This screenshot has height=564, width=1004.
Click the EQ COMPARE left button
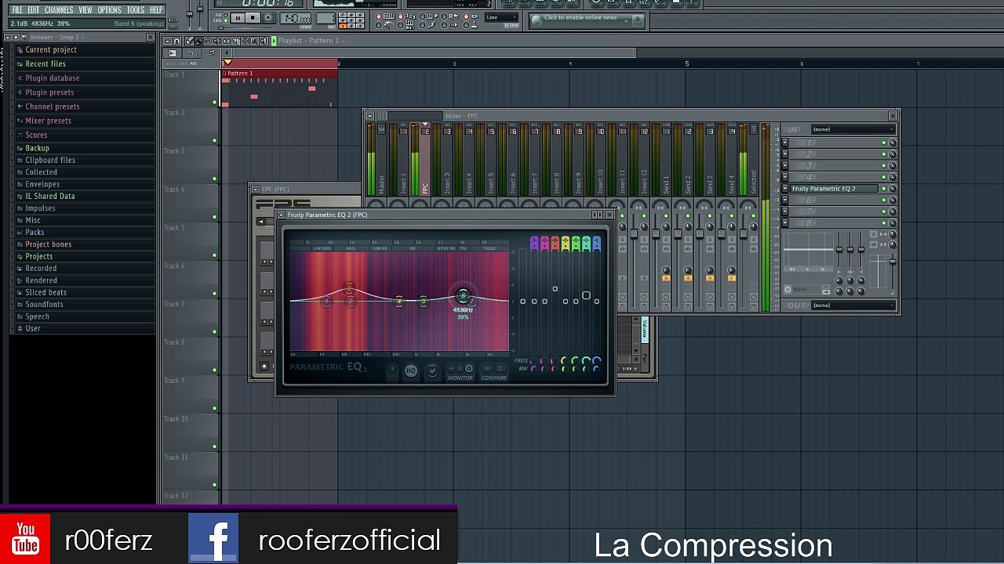tap(487, 368)
